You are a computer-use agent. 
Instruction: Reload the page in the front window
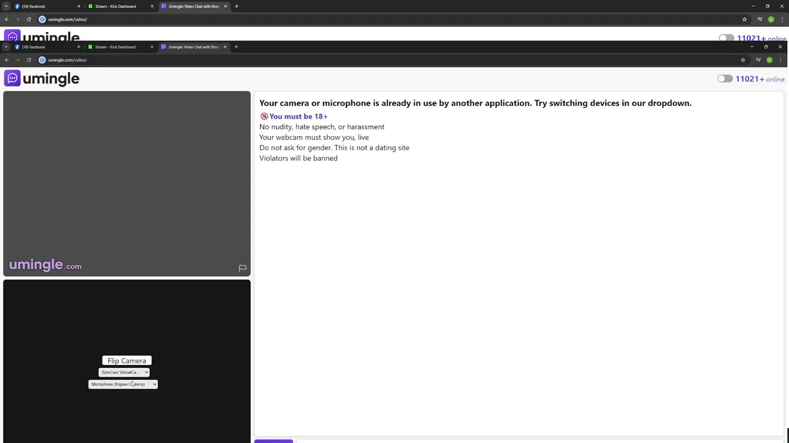tap(28, 60)
